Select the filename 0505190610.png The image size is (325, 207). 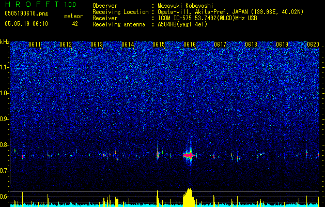[26, 14]
